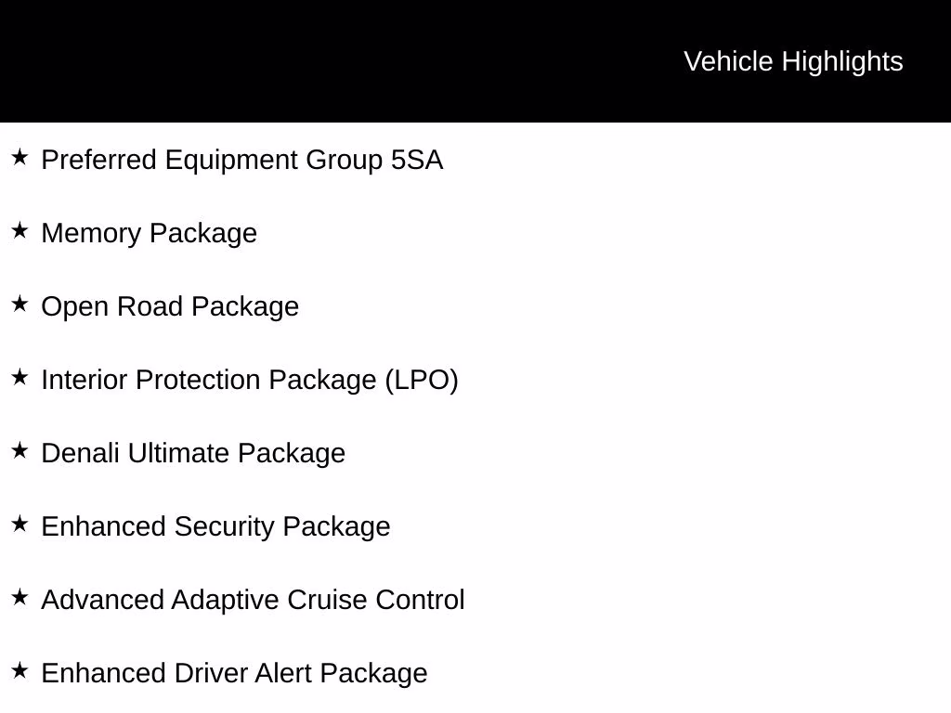Select the star next to Denali Ultimate Package

click(x=20, y=450)
